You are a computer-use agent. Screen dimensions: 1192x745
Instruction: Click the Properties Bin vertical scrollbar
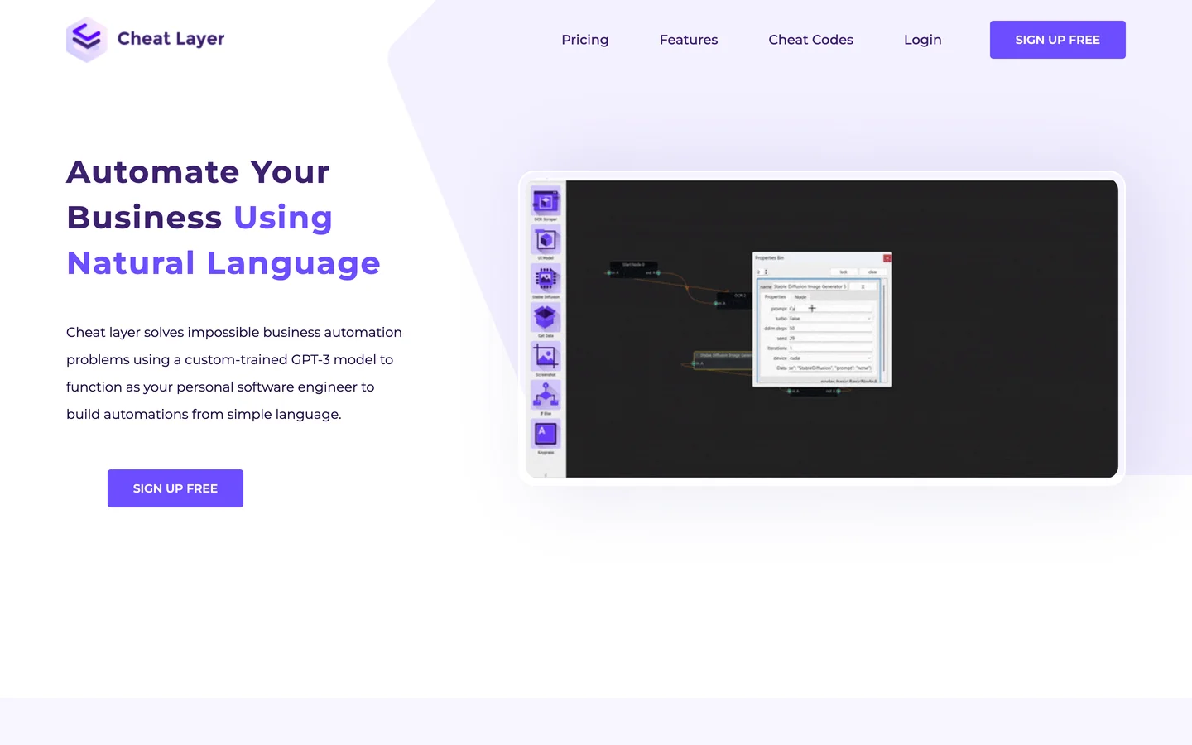[x=884, y=328]
